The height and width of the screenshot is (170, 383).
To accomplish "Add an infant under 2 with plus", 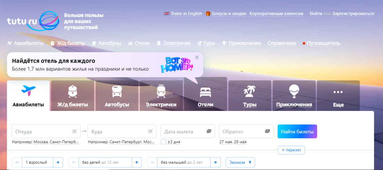I will (x=216, y=162).
